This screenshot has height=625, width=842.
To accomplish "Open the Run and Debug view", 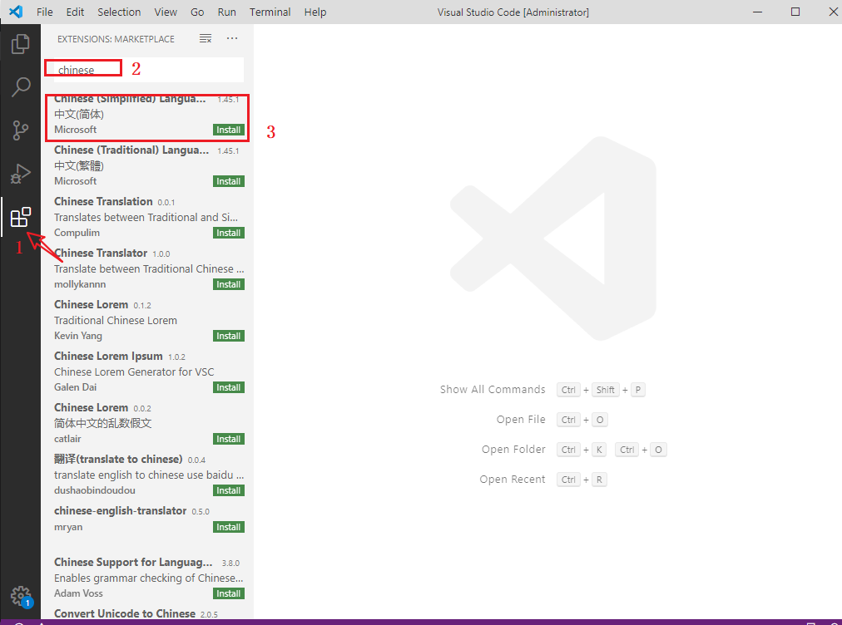I will 21,174.
